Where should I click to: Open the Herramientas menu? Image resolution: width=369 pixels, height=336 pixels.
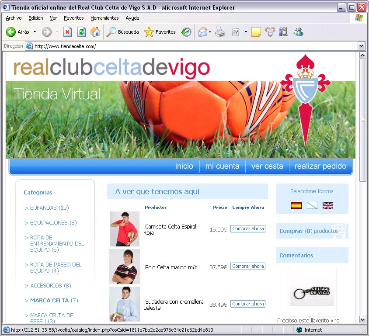pyautogui.click(x=104, y=18)
